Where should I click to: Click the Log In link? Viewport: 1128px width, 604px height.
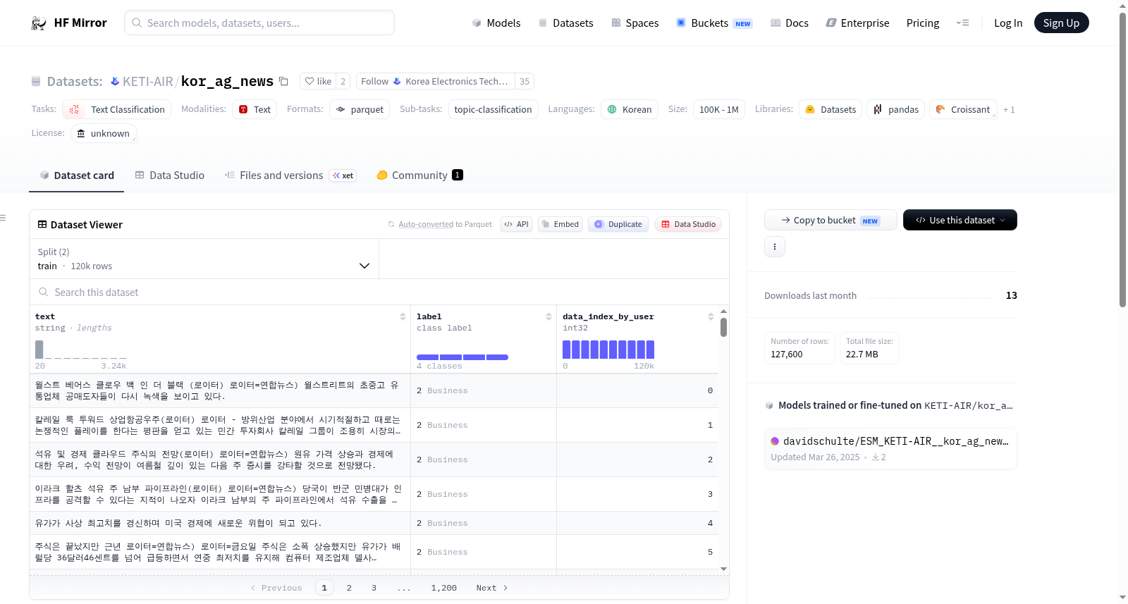pyautogui.click(x=1008, y=23)
